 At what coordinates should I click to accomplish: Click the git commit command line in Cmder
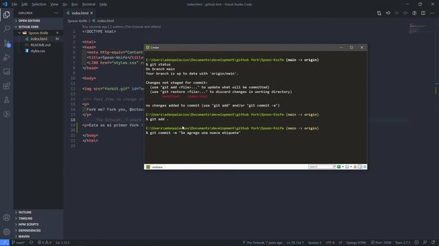[193, 133]
